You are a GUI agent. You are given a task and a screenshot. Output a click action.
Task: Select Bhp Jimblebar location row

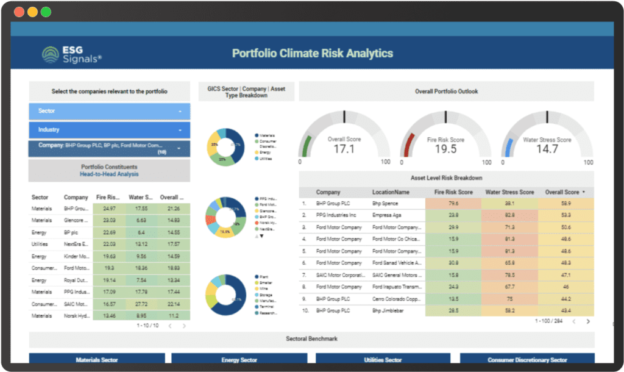tap(446, 310)
